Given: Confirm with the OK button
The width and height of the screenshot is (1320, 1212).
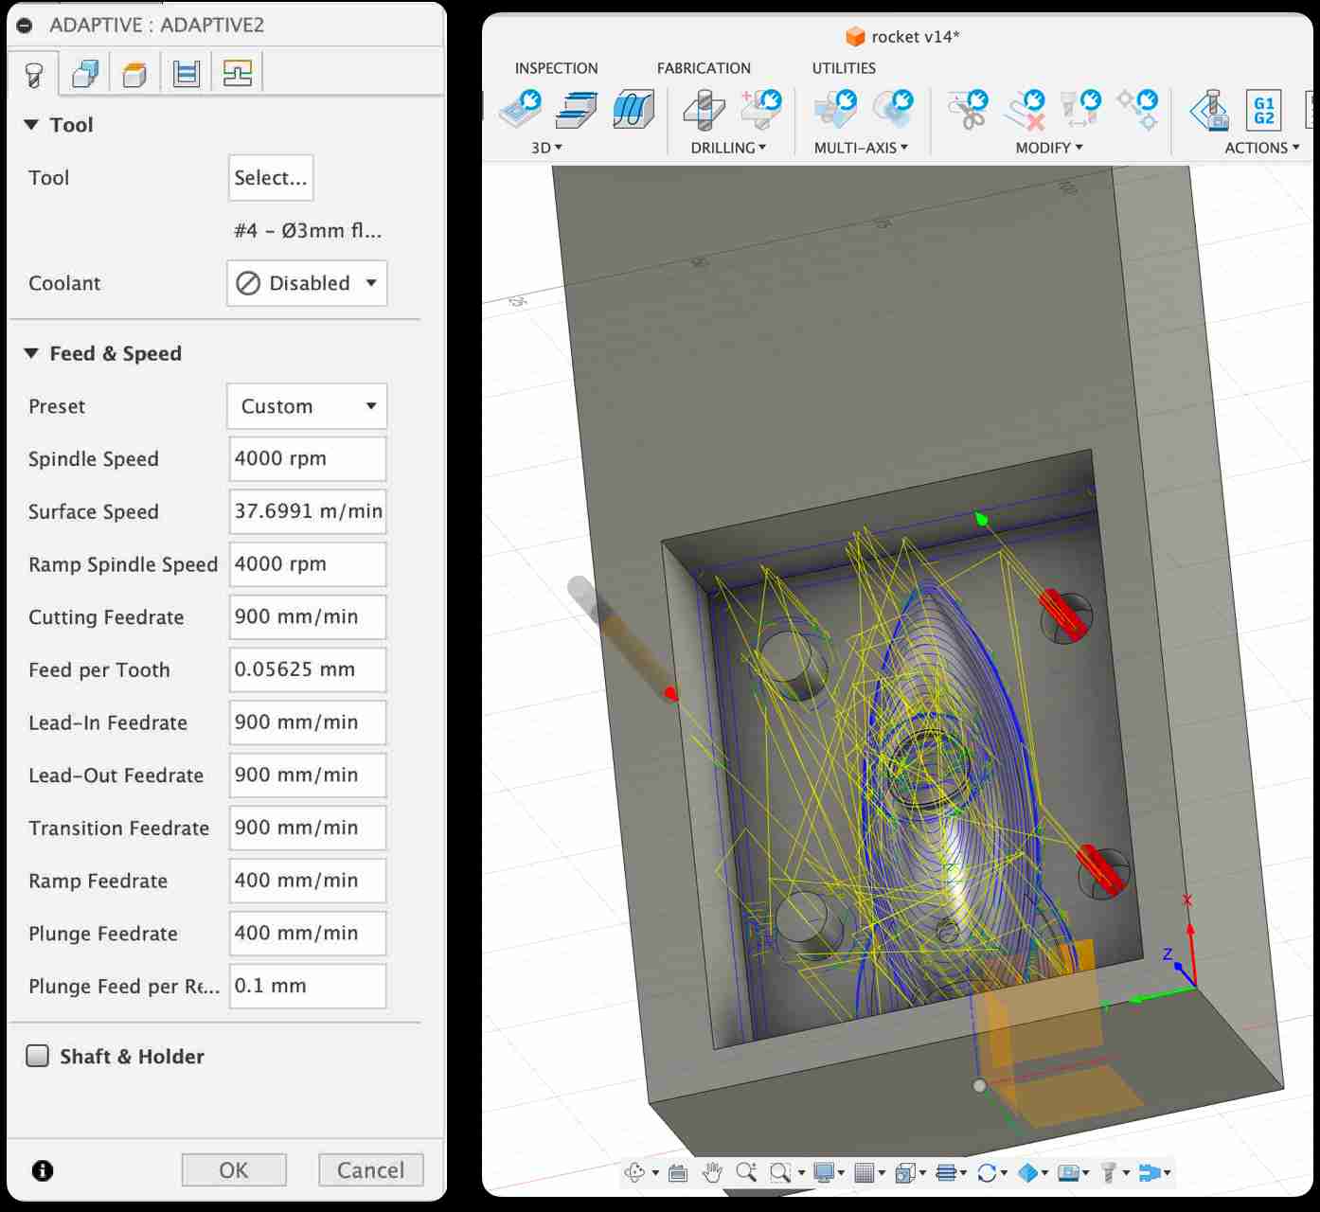Looking at the screenshot, I should tap(234, 1170).
